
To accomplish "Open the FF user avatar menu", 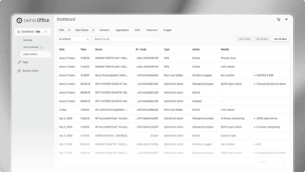I will (x=287, y=20).
